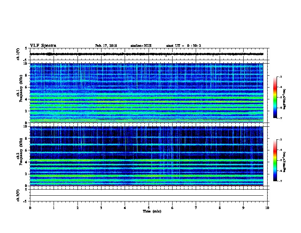Click the ch.1 spectrogram color scale bar
301x233 pixels.
pos(275,97)
